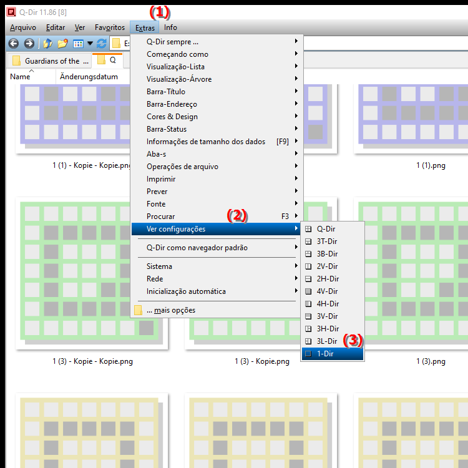This screenshot has height=468, width=468.
Task: Open the Ver menu
Action: tap(80, 27)
